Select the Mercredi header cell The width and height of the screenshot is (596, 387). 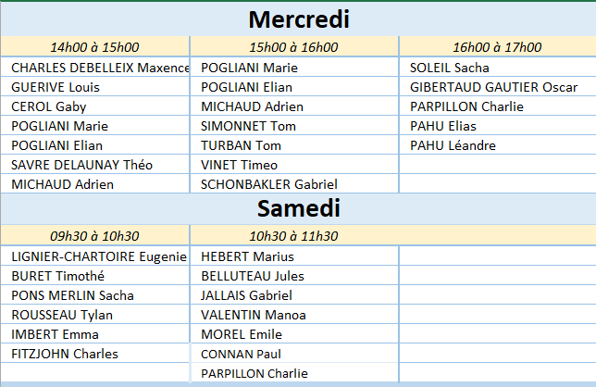(298, 19)
